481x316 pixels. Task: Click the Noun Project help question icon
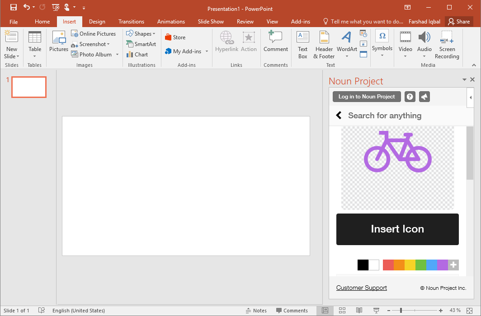[410, 97]
